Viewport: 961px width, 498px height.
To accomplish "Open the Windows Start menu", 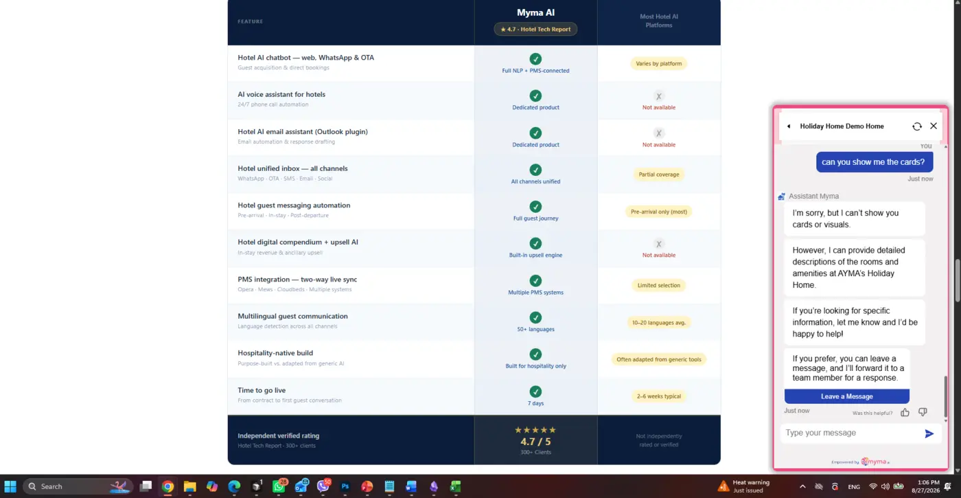I will pos(11,486).
